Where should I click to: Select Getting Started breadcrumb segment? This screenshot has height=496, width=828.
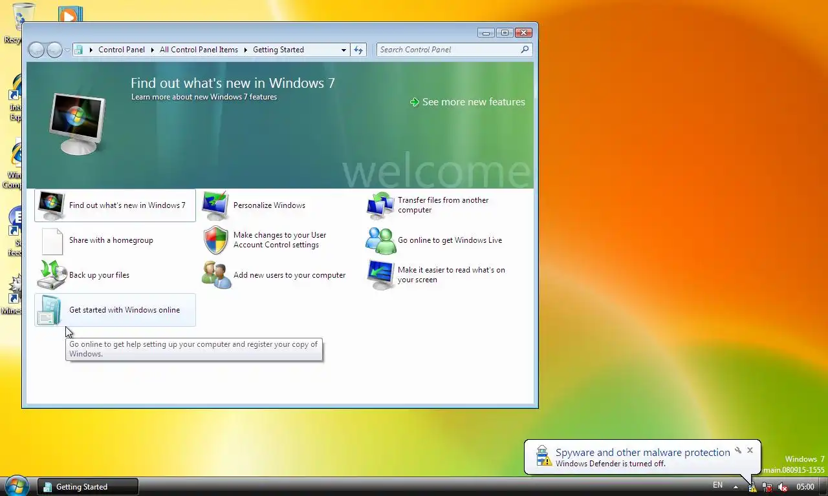[x=278, y=50]
